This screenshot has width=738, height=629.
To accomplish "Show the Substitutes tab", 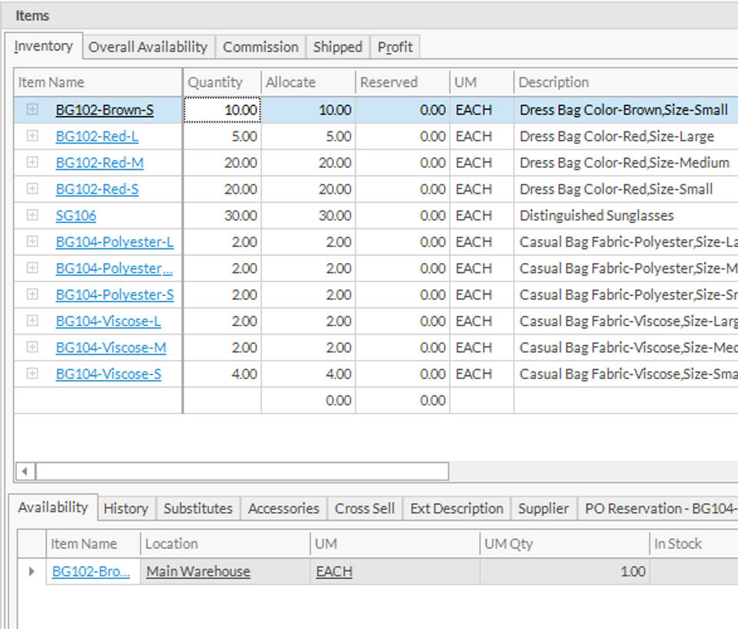I will pyautogui.click(x=198, y=508).
